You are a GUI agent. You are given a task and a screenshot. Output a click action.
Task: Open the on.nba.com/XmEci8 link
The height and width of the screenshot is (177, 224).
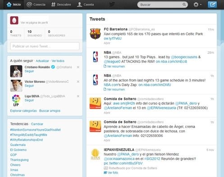(171, 62)
